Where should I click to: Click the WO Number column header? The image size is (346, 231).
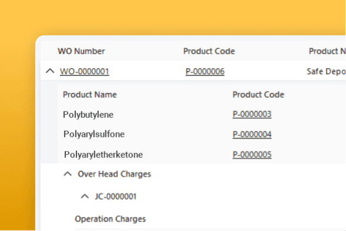click(x=81, y=51)
